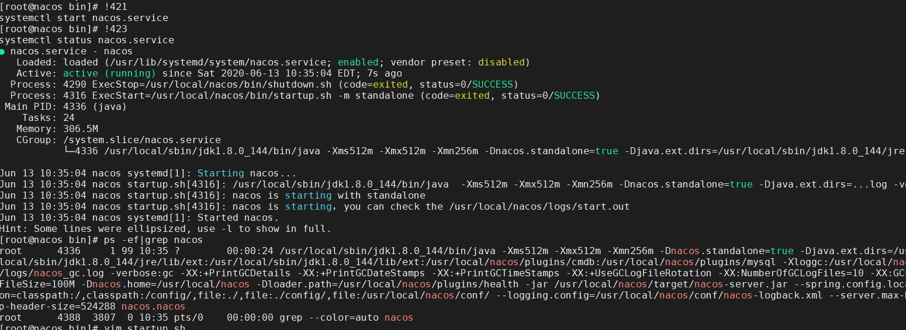Click the 'systemctl status nacos.service' command line
The width and height of the screenshot is (906, 330).
87,40
